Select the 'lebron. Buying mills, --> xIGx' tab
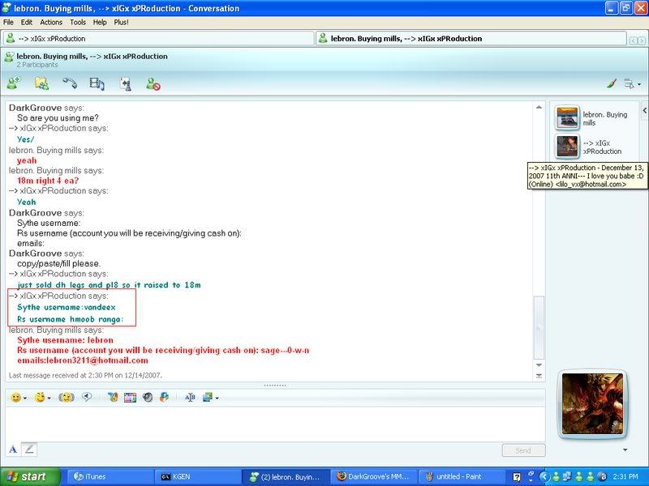The image size is (649, 486). click(471, 38)
